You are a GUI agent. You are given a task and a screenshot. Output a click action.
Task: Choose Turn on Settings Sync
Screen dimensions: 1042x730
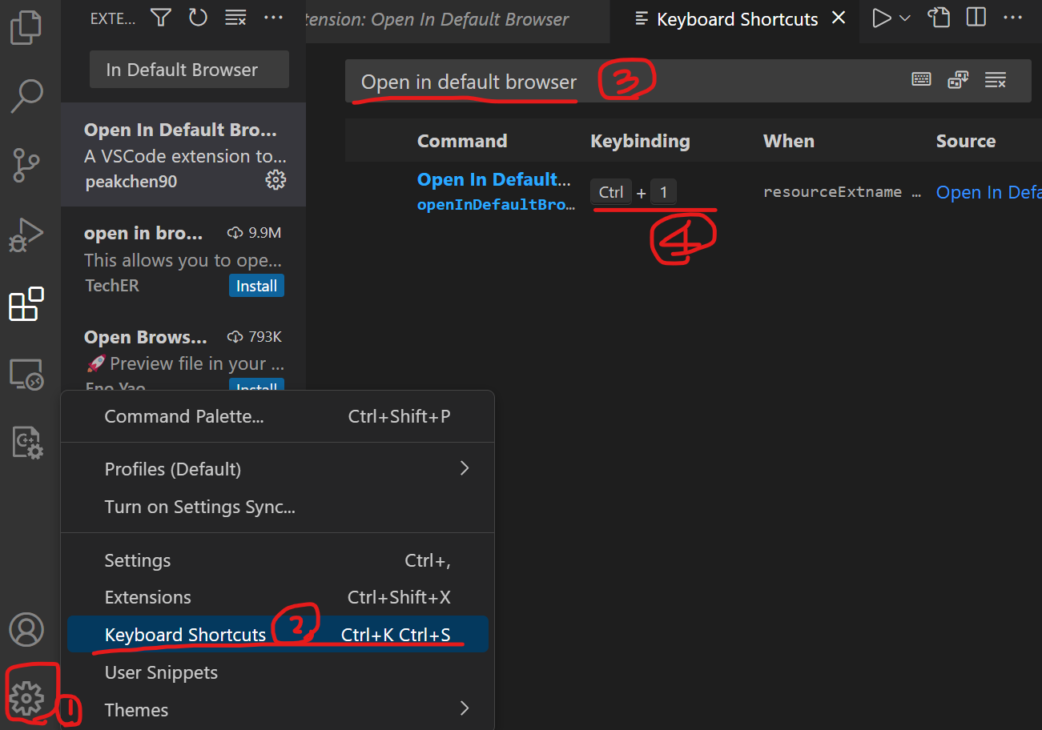[x=277, y=507]
